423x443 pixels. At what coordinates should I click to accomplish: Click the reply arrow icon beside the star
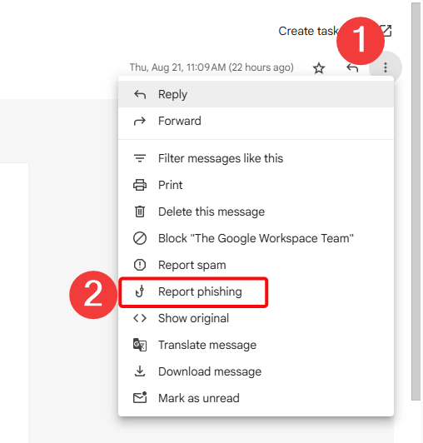352,68
